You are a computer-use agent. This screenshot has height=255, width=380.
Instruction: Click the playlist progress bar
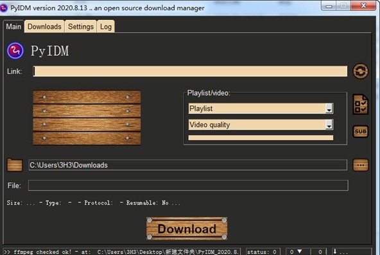(x=261, y=137)
